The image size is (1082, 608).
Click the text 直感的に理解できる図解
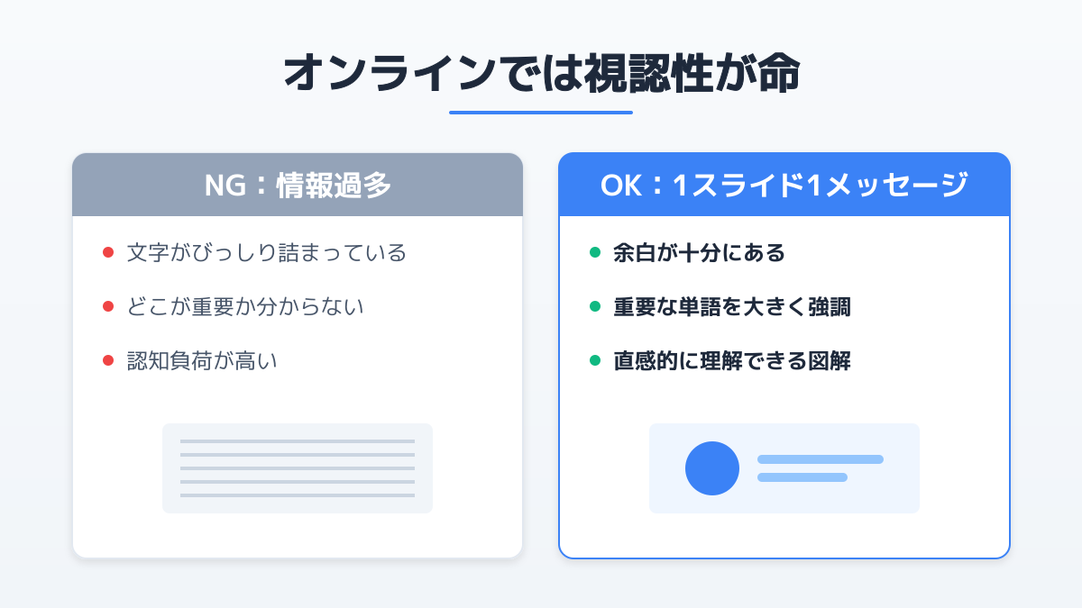(731, 360)
